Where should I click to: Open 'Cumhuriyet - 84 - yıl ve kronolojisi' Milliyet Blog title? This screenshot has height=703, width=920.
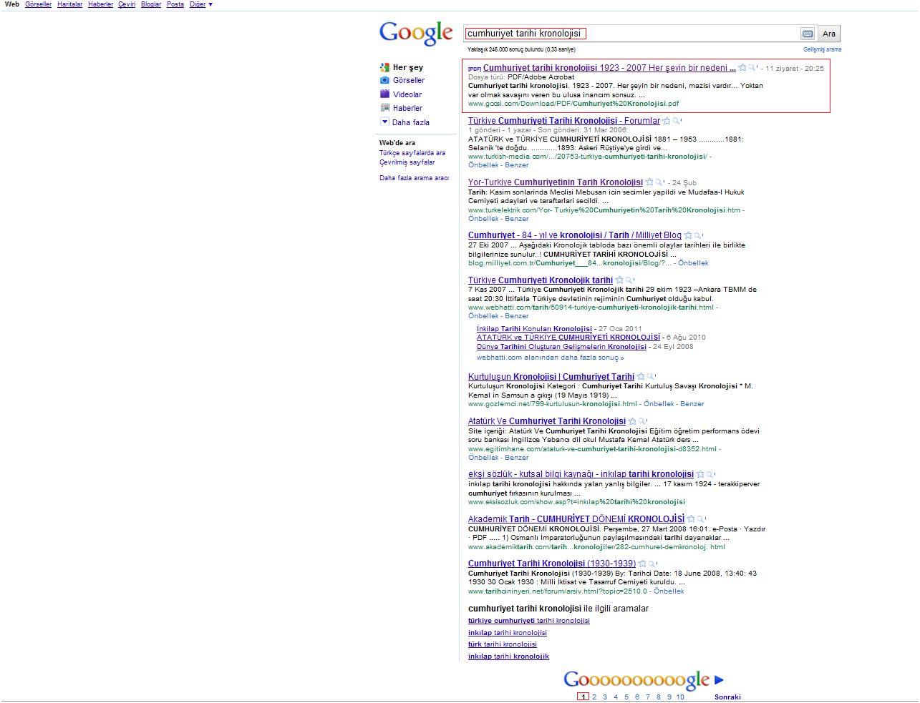point(575,235)
